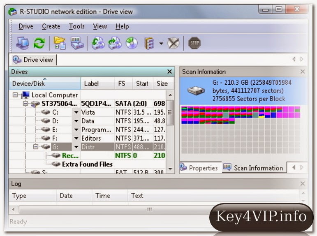Click the Log horizontal scrollbar thumb
This screenshot has width=317, height=236.
coord(149,209)
